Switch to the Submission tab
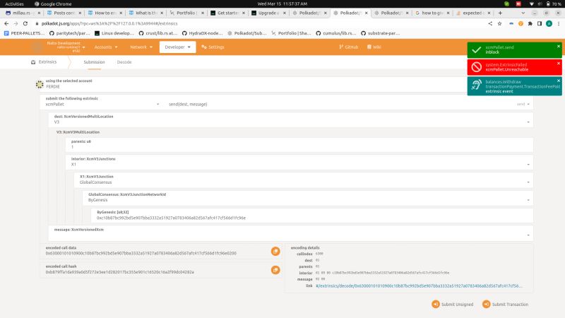Viewport: 565px width, 318px height. point(94,62)
